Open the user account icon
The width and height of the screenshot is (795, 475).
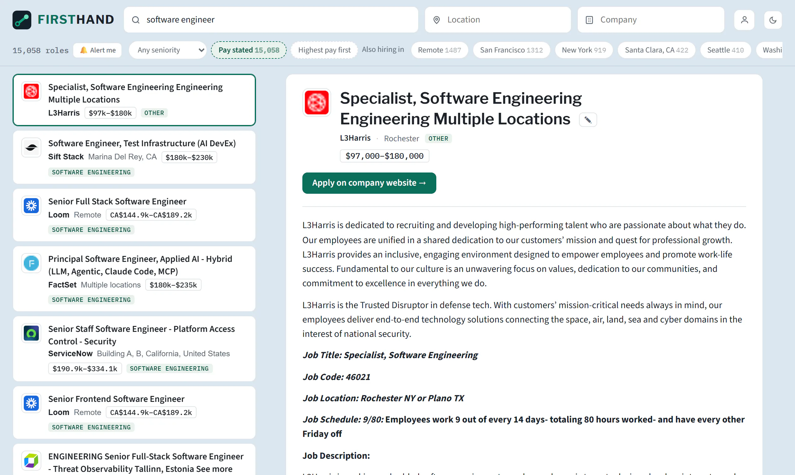[744, 20]
